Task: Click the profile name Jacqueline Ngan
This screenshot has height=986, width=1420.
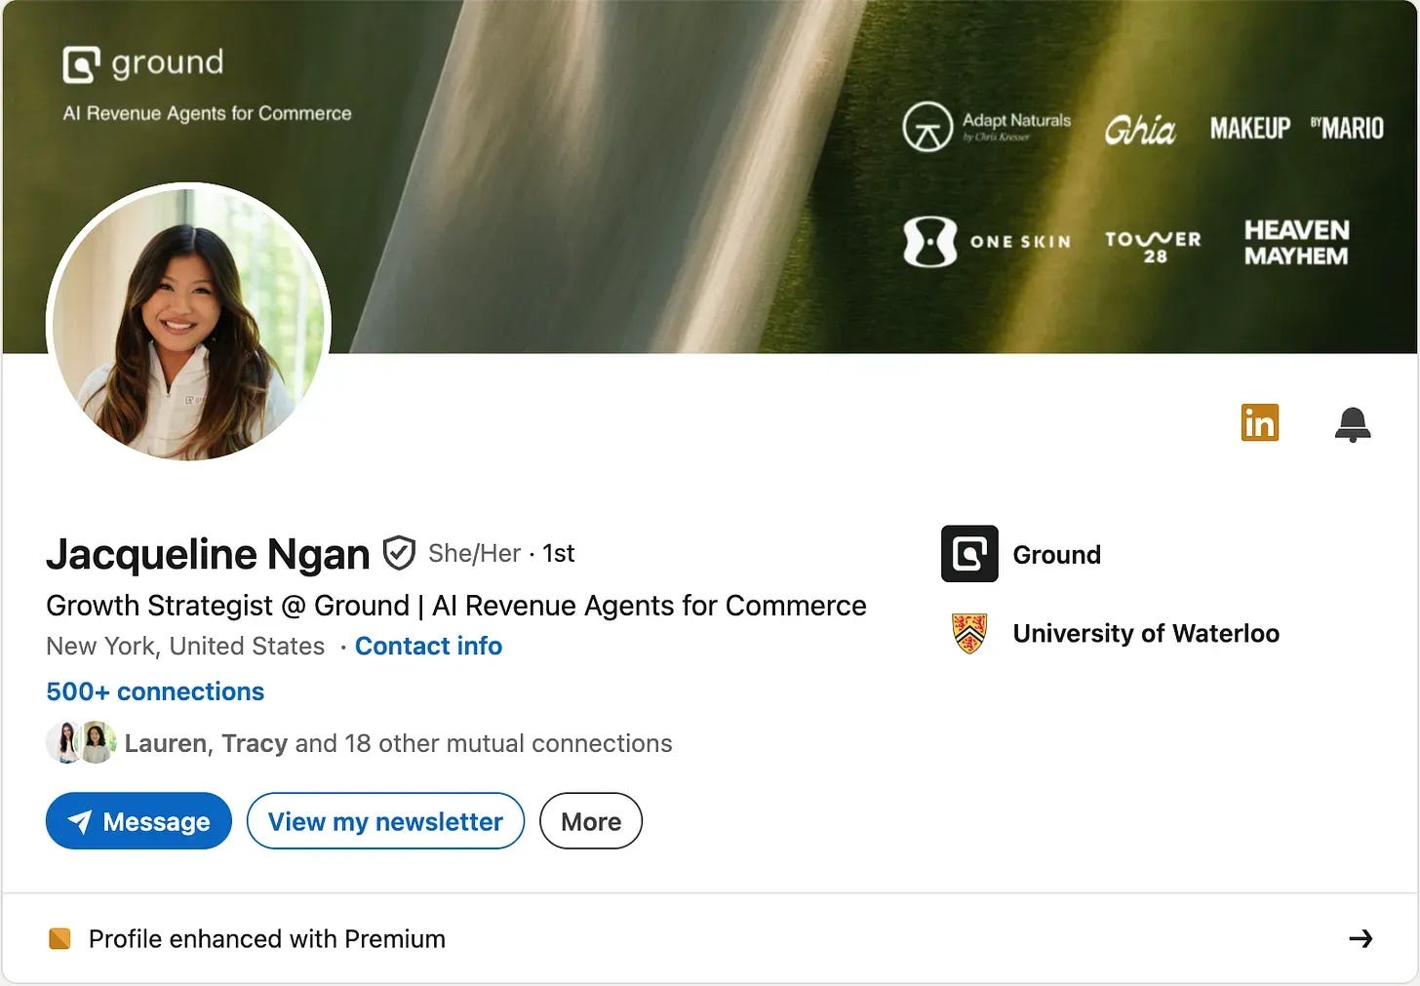Action: (x=208, y=554)
